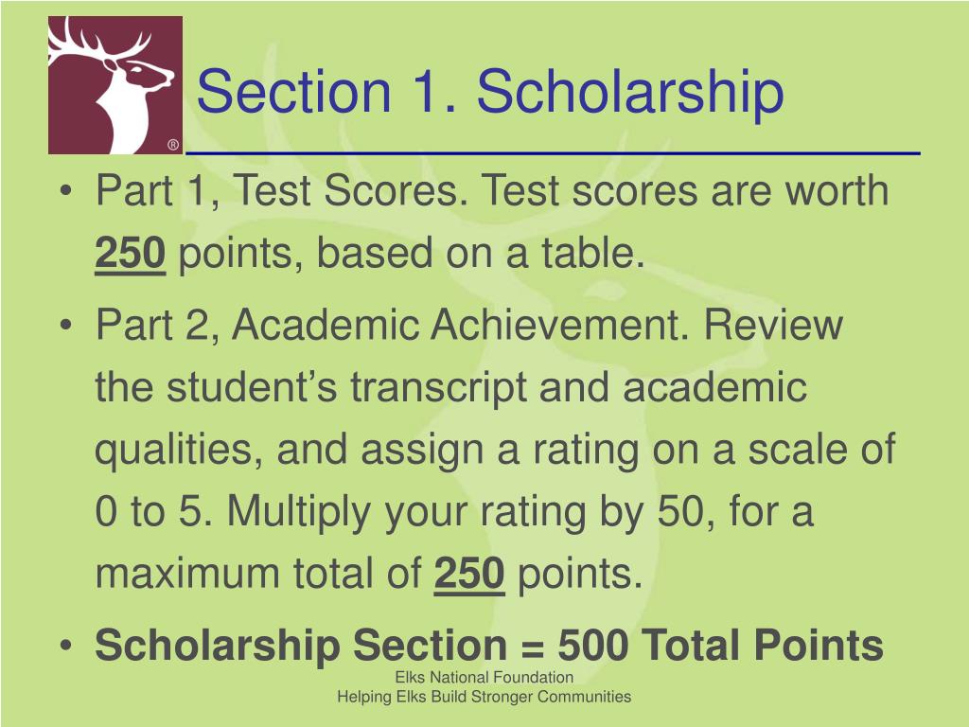
Task: Click the bullet before Part 2
Action: pyautogui.click(x=66, y=325)
